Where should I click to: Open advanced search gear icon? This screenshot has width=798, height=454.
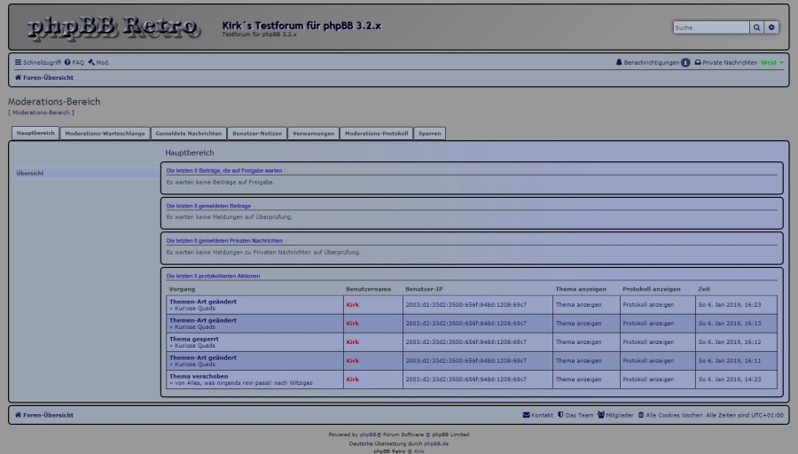coord(771,27)
